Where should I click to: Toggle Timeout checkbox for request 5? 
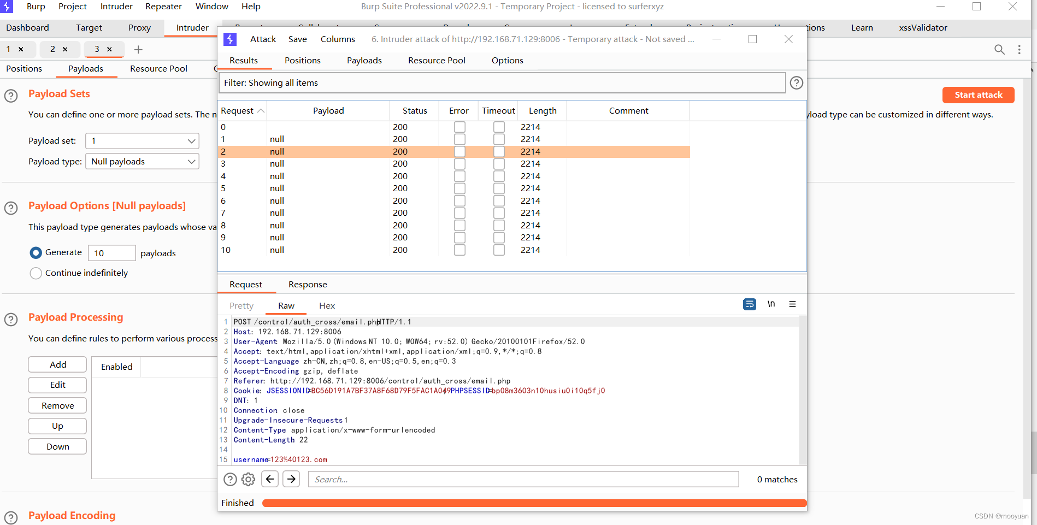[x=499, y=188]
